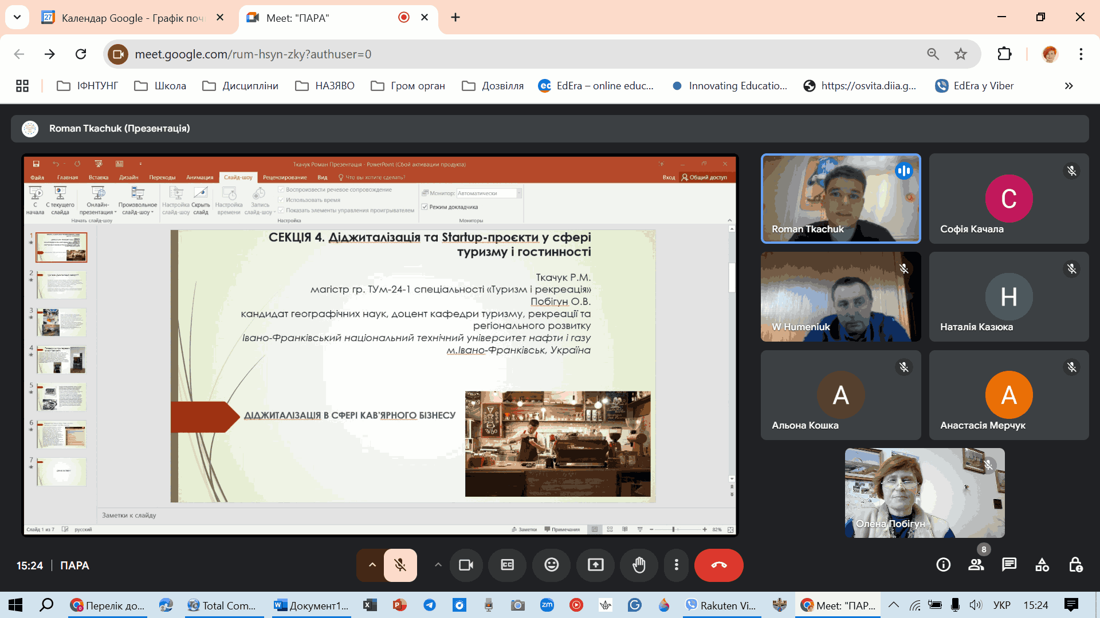The width and height of the screenshot is (1100, 618).
Task: Unmute the microphone button
Action: [400, 565]
